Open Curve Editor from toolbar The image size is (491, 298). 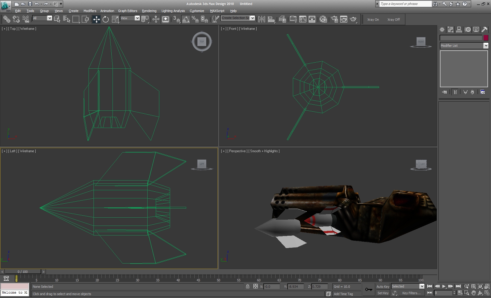pyautogui.click(x=303, y=20)
